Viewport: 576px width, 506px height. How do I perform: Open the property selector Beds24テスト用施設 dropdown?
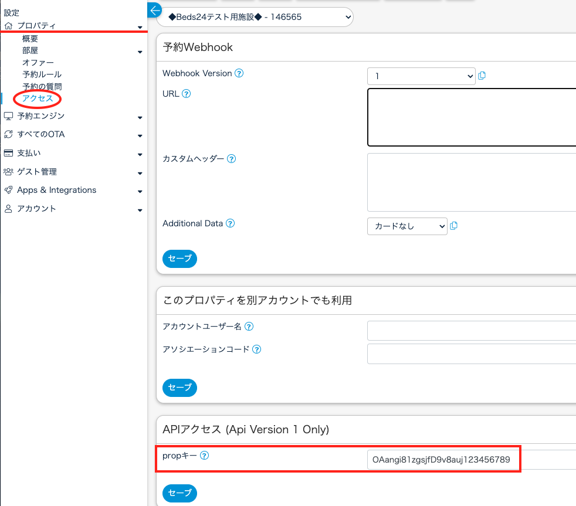255,18
